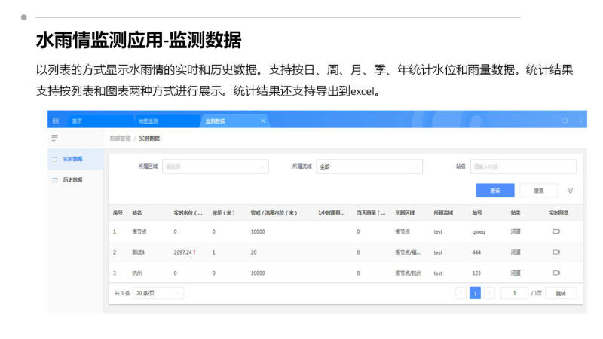The height and width of the screenshot is (339, 603).
Task: Collapse the sidebar with the hamburger icon
Action: pos(54,138)
